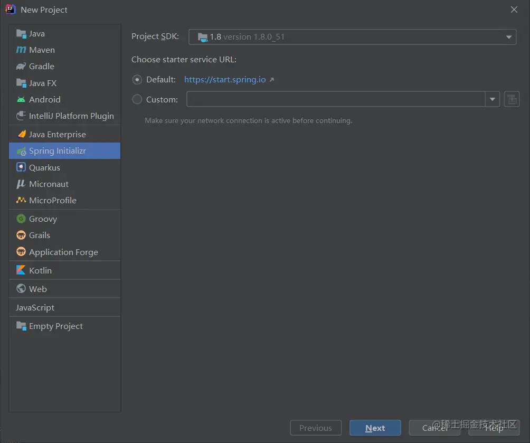Viewport: 530px width, 443px height.
Task: Choose the Micronaut project type
Action: pyautogui.click(x=49, y=184)
